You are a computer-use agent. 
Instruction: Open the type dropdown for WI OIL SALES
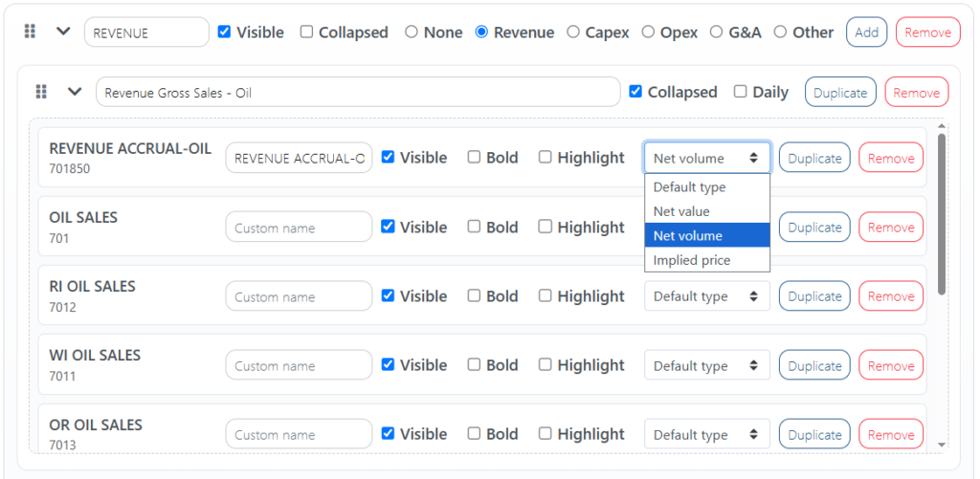tap(707, 365)
